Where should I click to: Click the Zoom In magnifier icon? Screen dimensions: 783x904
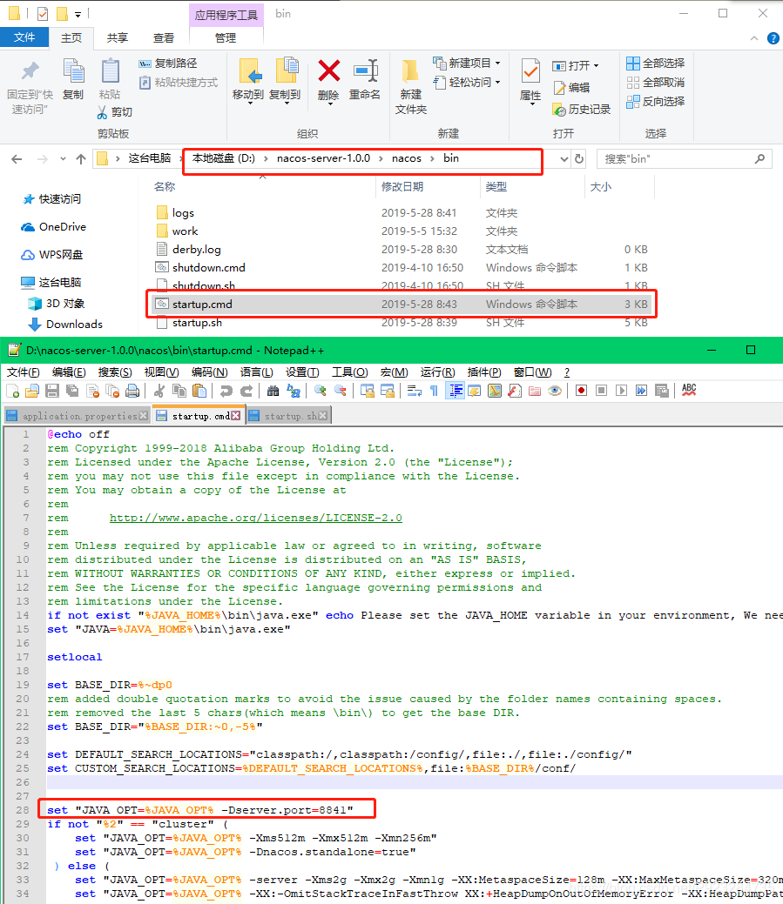321,391
